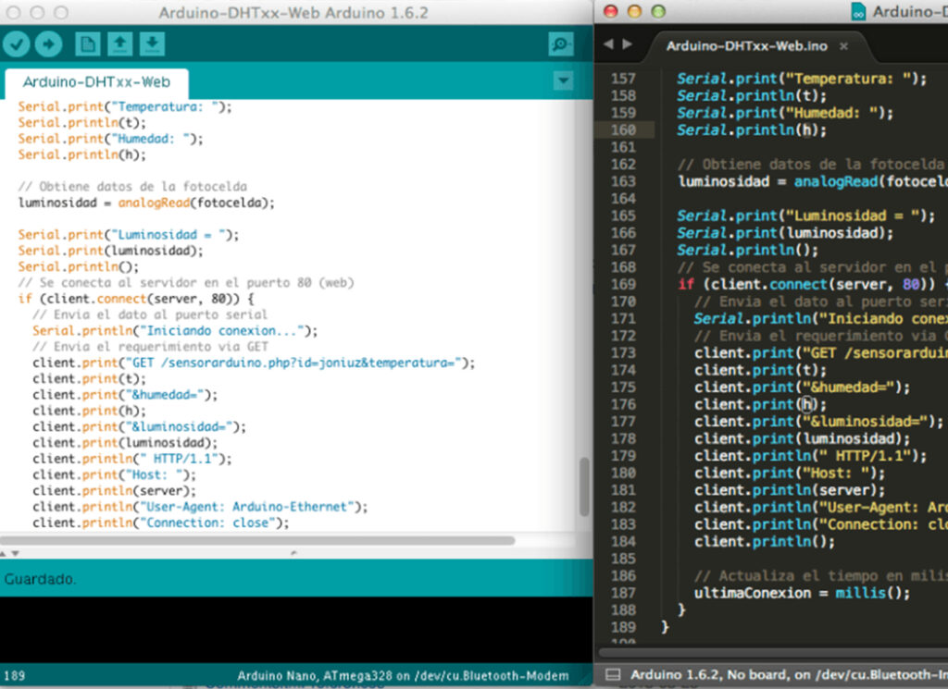Click the Arduino IDE window title text
948x689 pixels.
(293, 12)
